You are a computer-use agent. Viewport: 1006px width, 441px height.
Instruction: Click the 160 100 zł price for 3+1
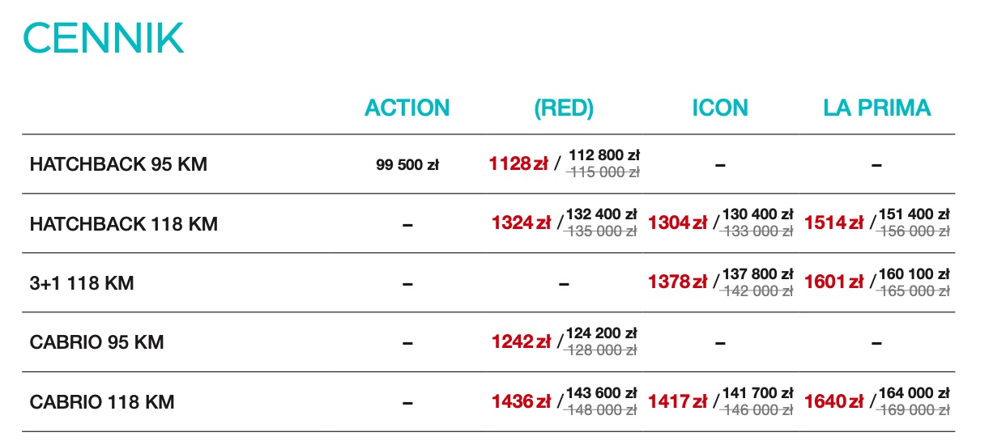[x=914, y=274]
